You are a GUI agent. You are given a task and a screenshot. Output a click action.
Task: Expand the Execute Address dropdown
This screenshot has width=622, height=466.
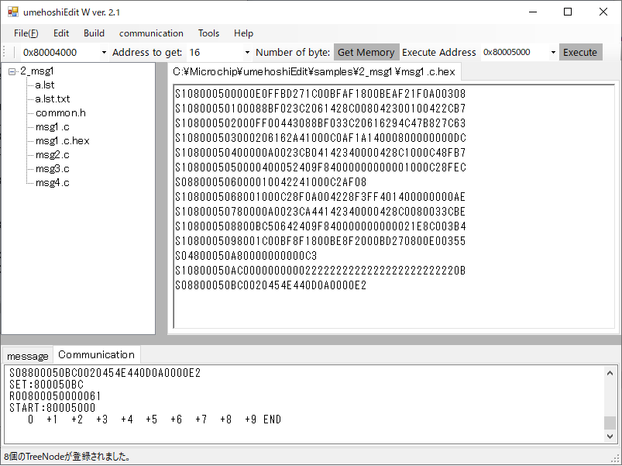pyautogui.click(x=553, y=53)
